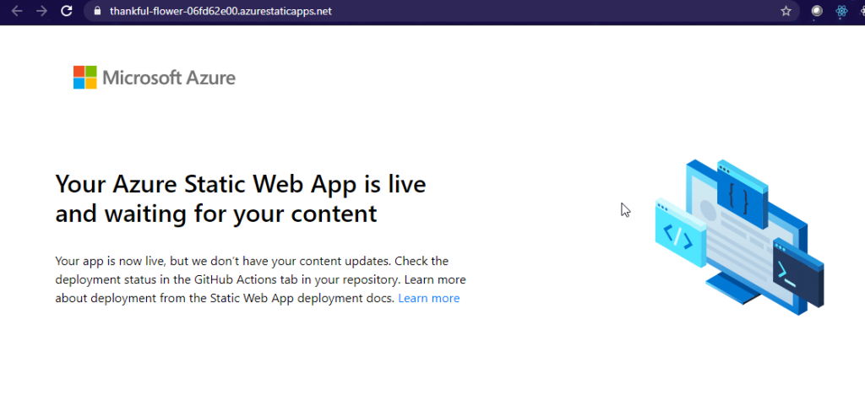Click the sentence "Your app is now live"
This screenshot has height=395, width=865.
point(112,261)
